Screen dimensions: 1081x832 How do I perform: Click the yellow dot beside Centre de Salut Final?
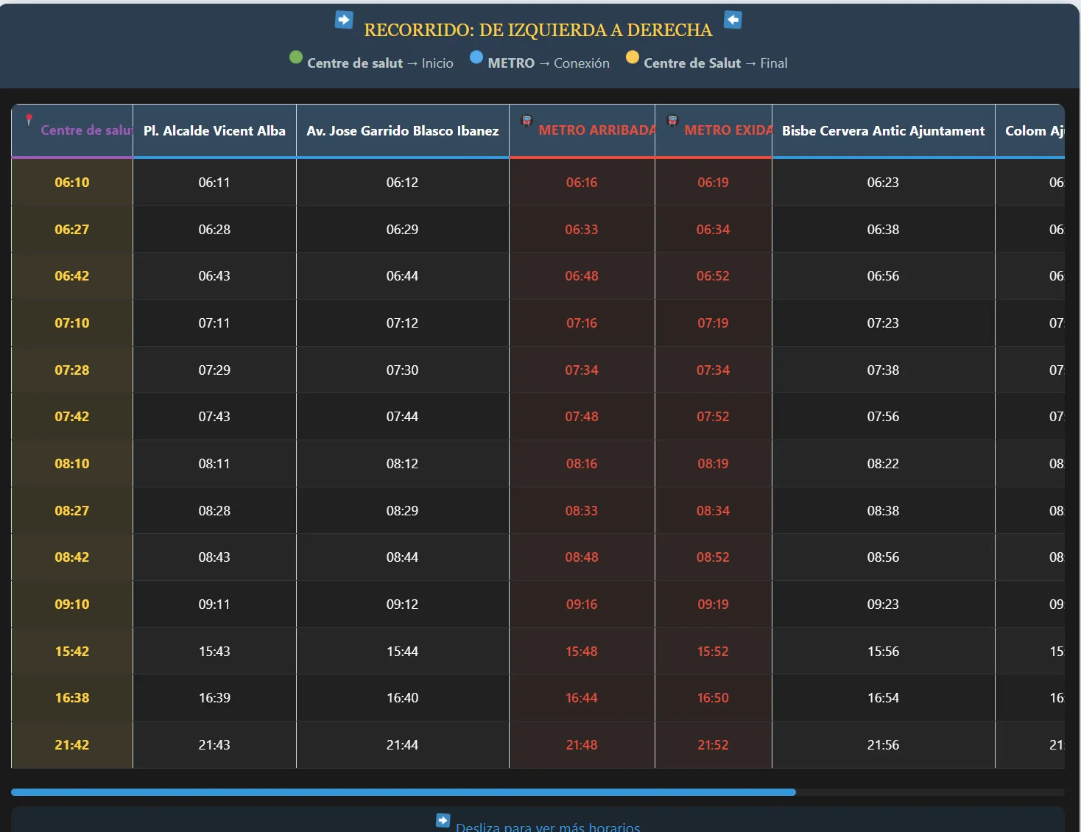(x=633, y=57)
